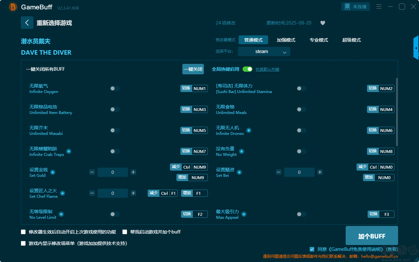419x262 pixels.
Task: Uncheck the GameBuff disclaimer agreement checkbox
Action: [x=312, y=249]
